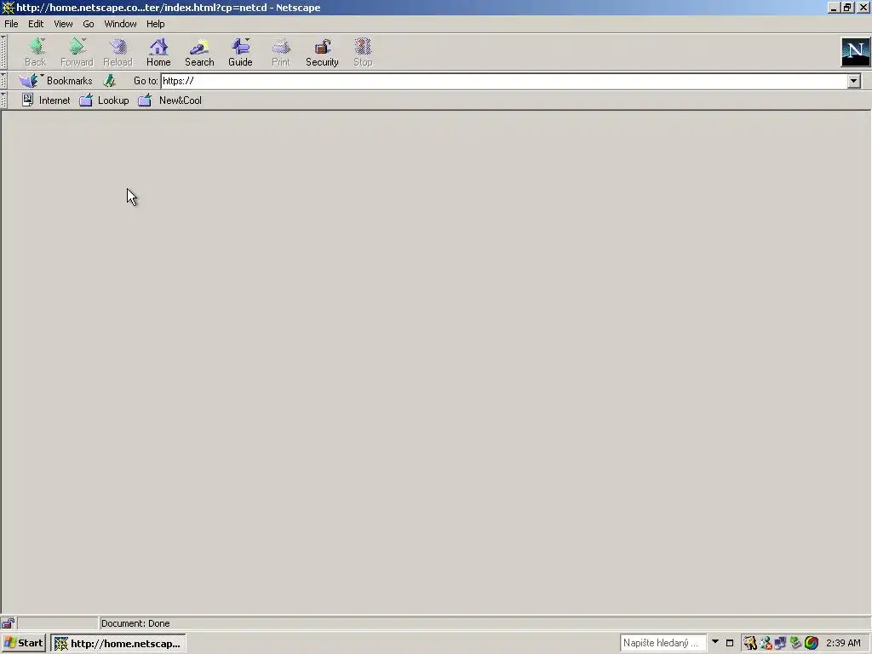Viewport: 872px width, 654px height.
Task: Click the green arrow hardware tray icon
Action: (x=796, y=643)
